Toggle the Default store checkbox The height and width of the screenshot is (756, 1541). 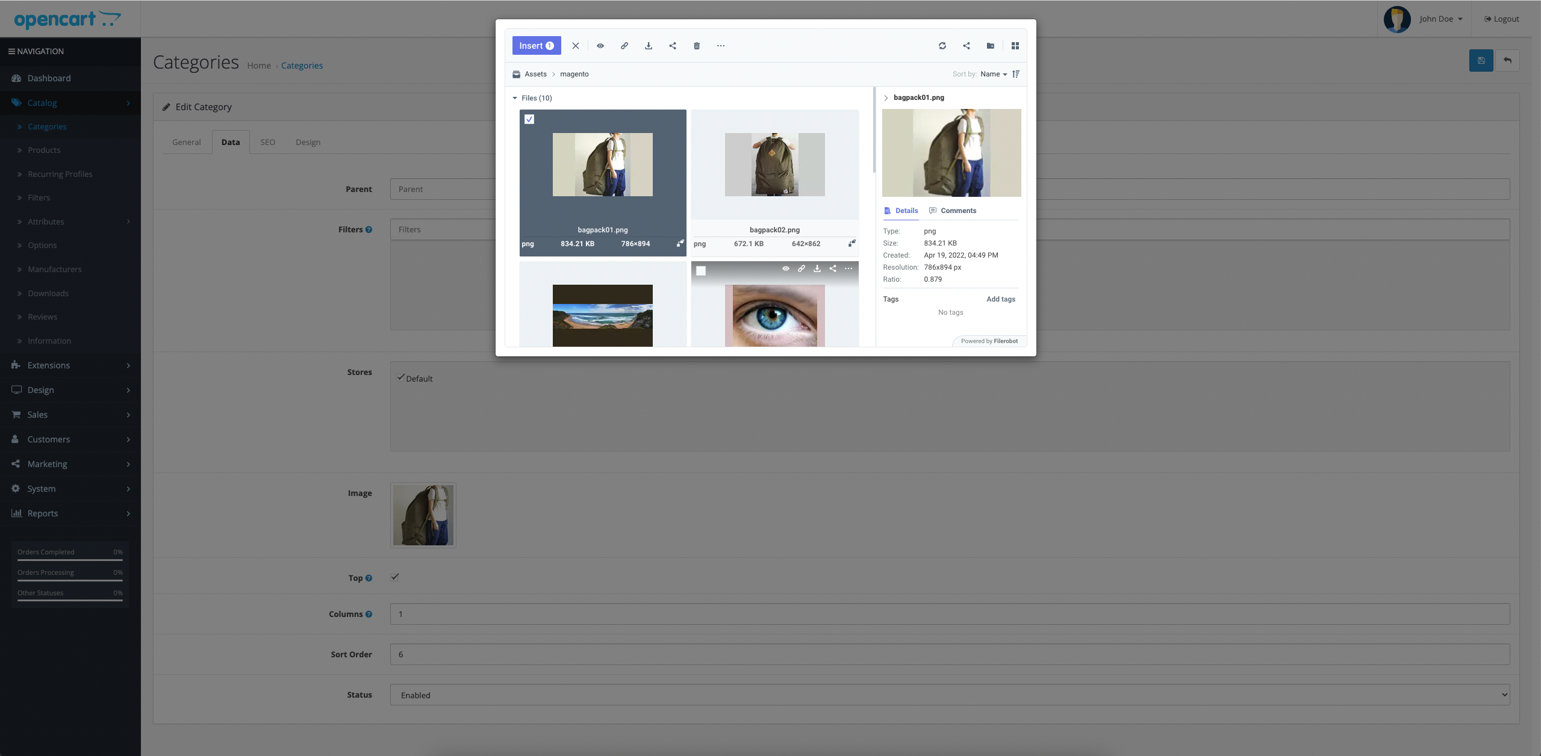click(x=400, y=377)
